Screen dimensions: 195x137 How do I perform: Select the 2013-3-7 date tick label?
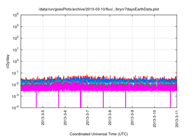point(87,118)
